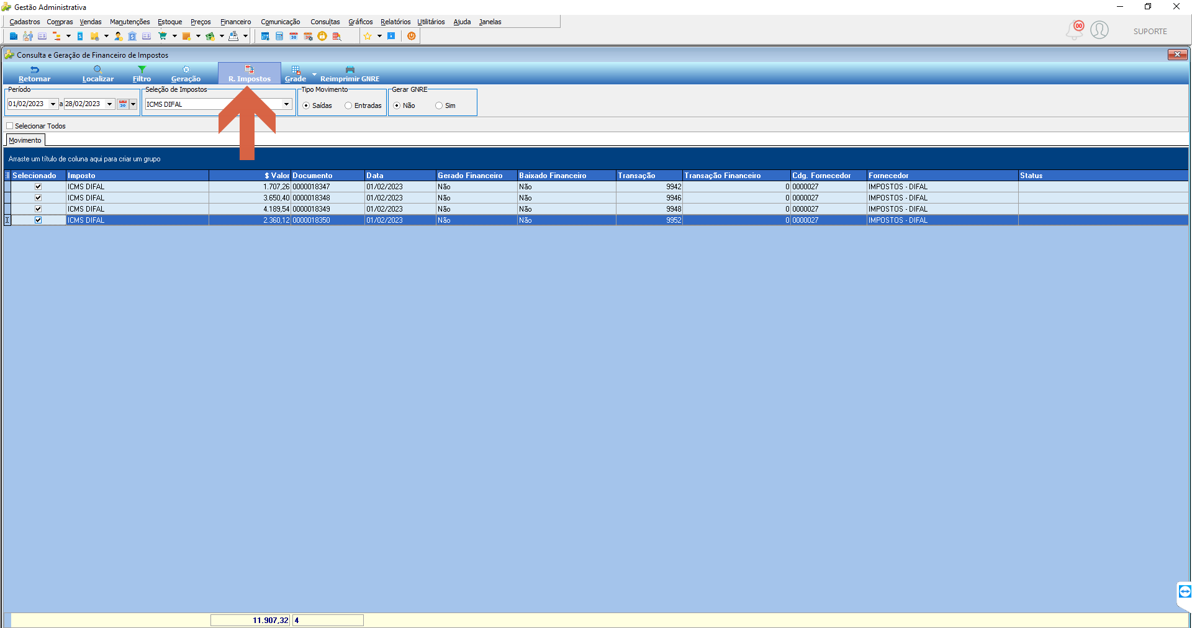Expand dropdown beside the shopping cart icon
Image resolution: width=1192 pixels, height=628 pixels.
click(174, 36)
